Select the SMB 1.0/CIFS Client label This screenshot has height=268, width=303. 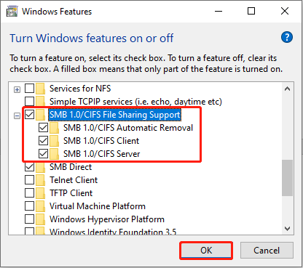pos(101,141)
